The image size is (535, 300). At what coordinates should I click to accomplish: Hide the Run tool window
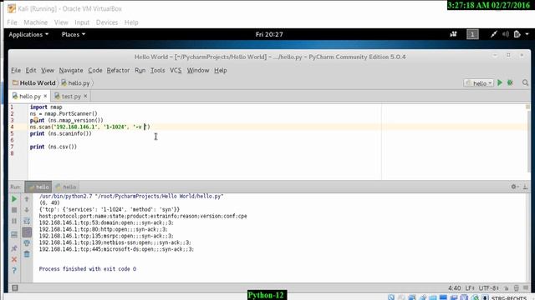click(525, 187)
